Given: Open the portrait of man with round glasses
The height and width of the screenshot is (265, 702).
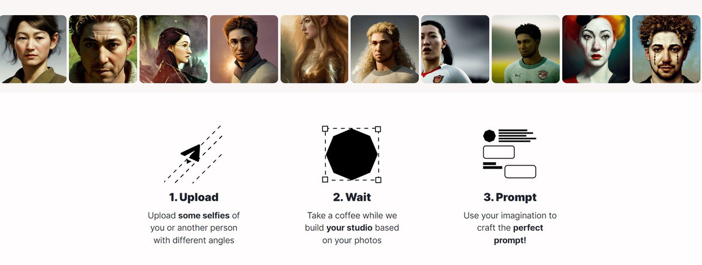Looking at the screenshot, I should (244, 49).
